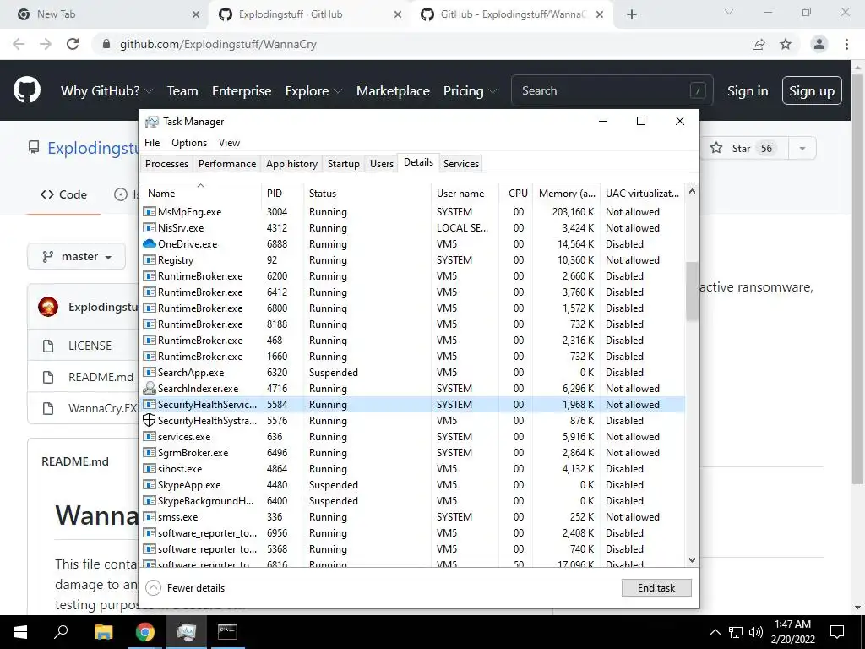The image size is (865, 649).
Task: Select the smss.exe process row
Action: [412, 517]
